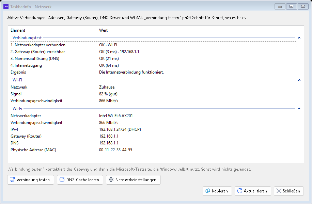This screenshot has width=312, height=204.
Task: Collapse the first Wi-Fi group with Signal
Action: pyautogui.click(x=299, y=80)
